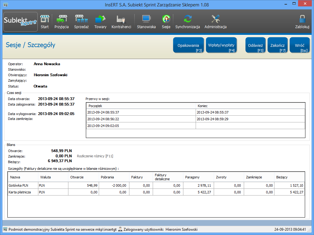Click Otwierający name Hieronim Szefowski
The image size is (314, 235).
pos(51,75)
